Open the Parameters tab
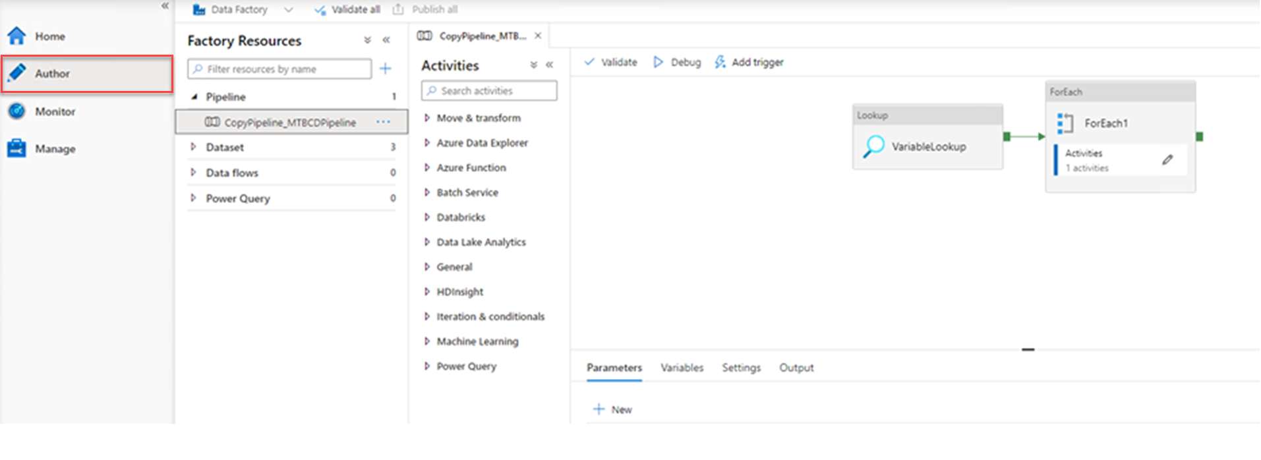Image resolution: width=1261 pixels, height=460 pixels. point(614,368)
